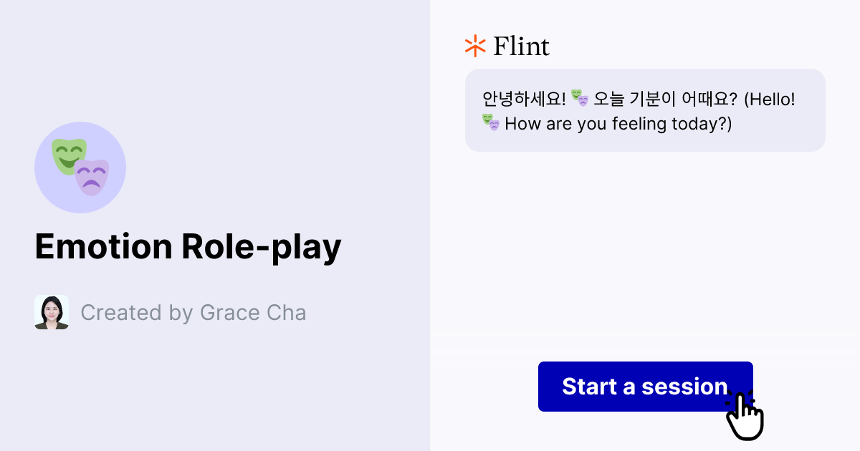Click the orange Flint asterisk logo
Screen dimensions: 860x451
(x=474, y=46)
